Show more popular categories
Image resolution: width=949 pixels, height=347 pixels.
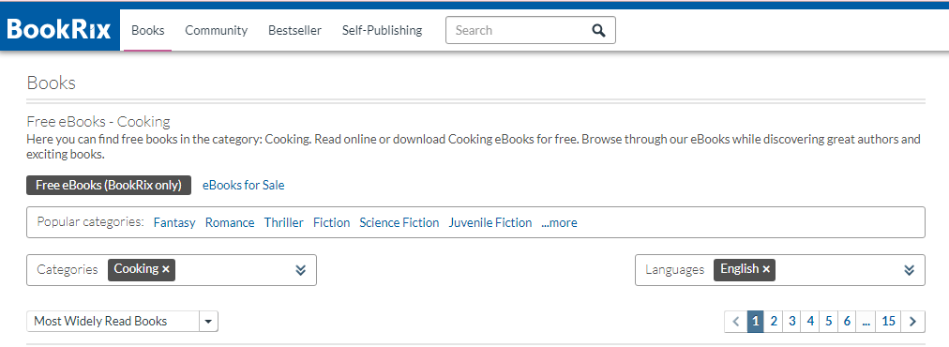(559, 223)
